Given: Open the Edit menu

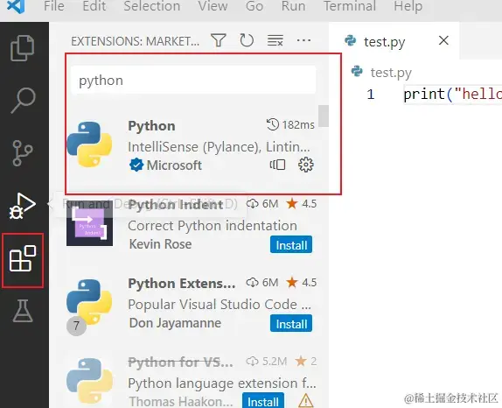Looking at the screenshot, I should tap(94, 6).
